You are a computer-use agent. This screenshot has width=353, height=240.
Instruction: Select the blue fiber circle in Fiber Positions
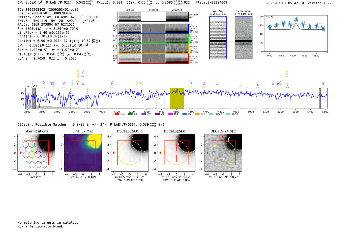38,154
